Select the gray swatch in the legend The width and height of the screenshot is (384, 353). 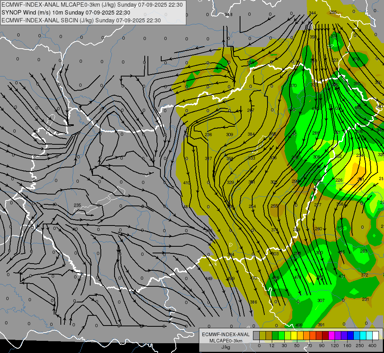click(x=256, y=335)
